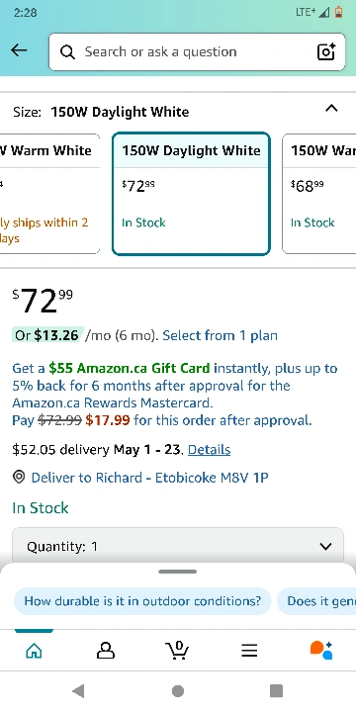Open delivery Details link

(x=209, y=450)
